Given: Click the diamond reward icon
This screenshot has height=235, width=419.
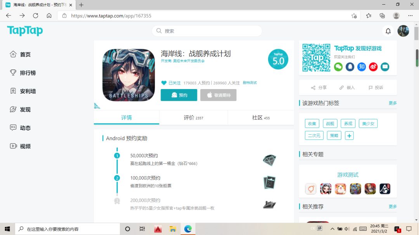Looking at the screenshot, I should click(269, 160).
